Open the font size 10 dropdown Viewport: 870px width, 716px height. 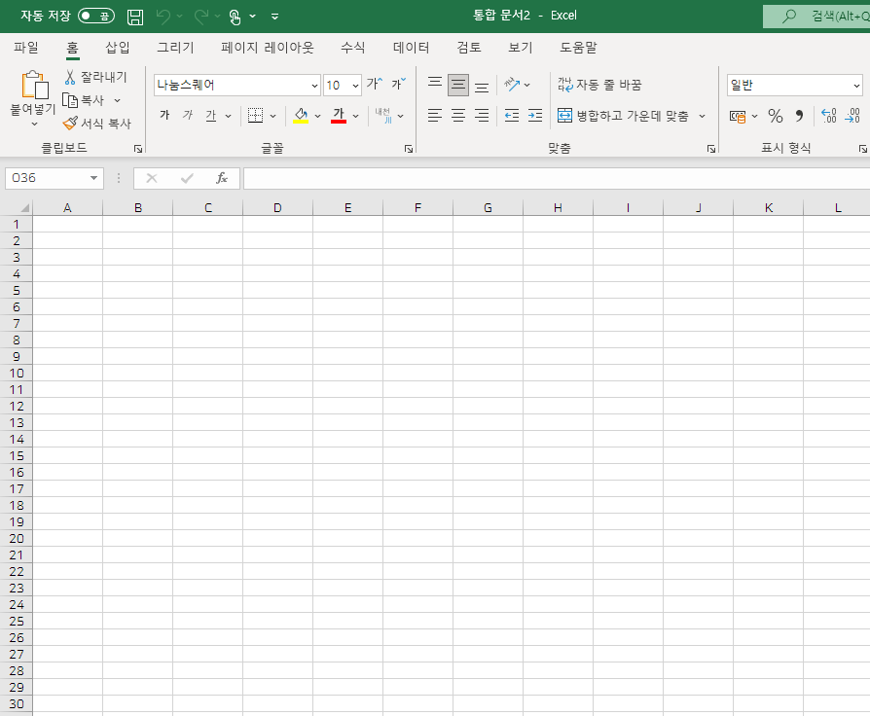[x=355, y=86]
